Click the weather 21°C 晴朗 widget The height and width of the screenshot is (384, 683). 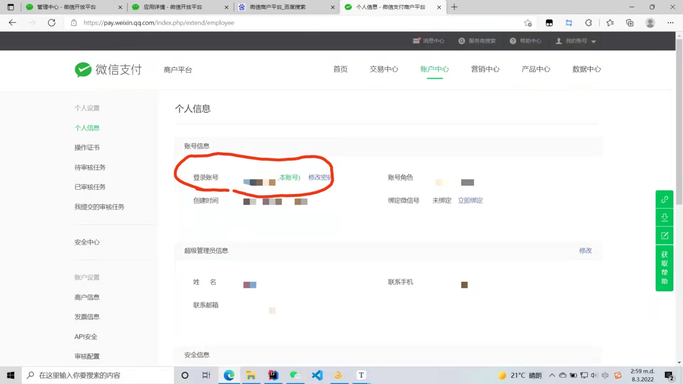point(520,375)
